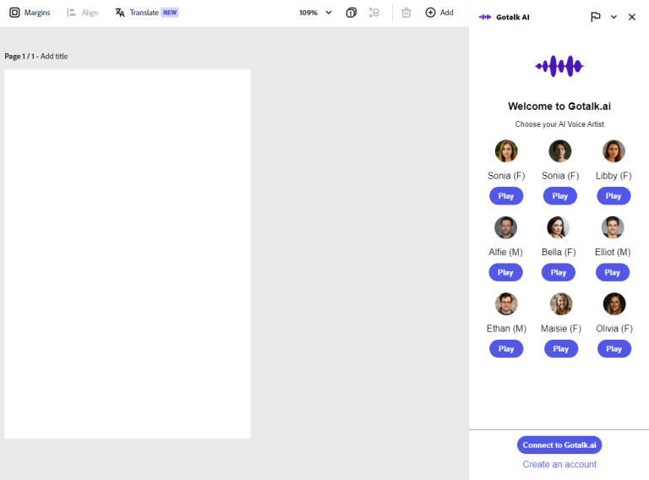Image resolution: width=649 pixels, height=480 pixels.
Task: Open the Translate feature
Action: (146, 13)
